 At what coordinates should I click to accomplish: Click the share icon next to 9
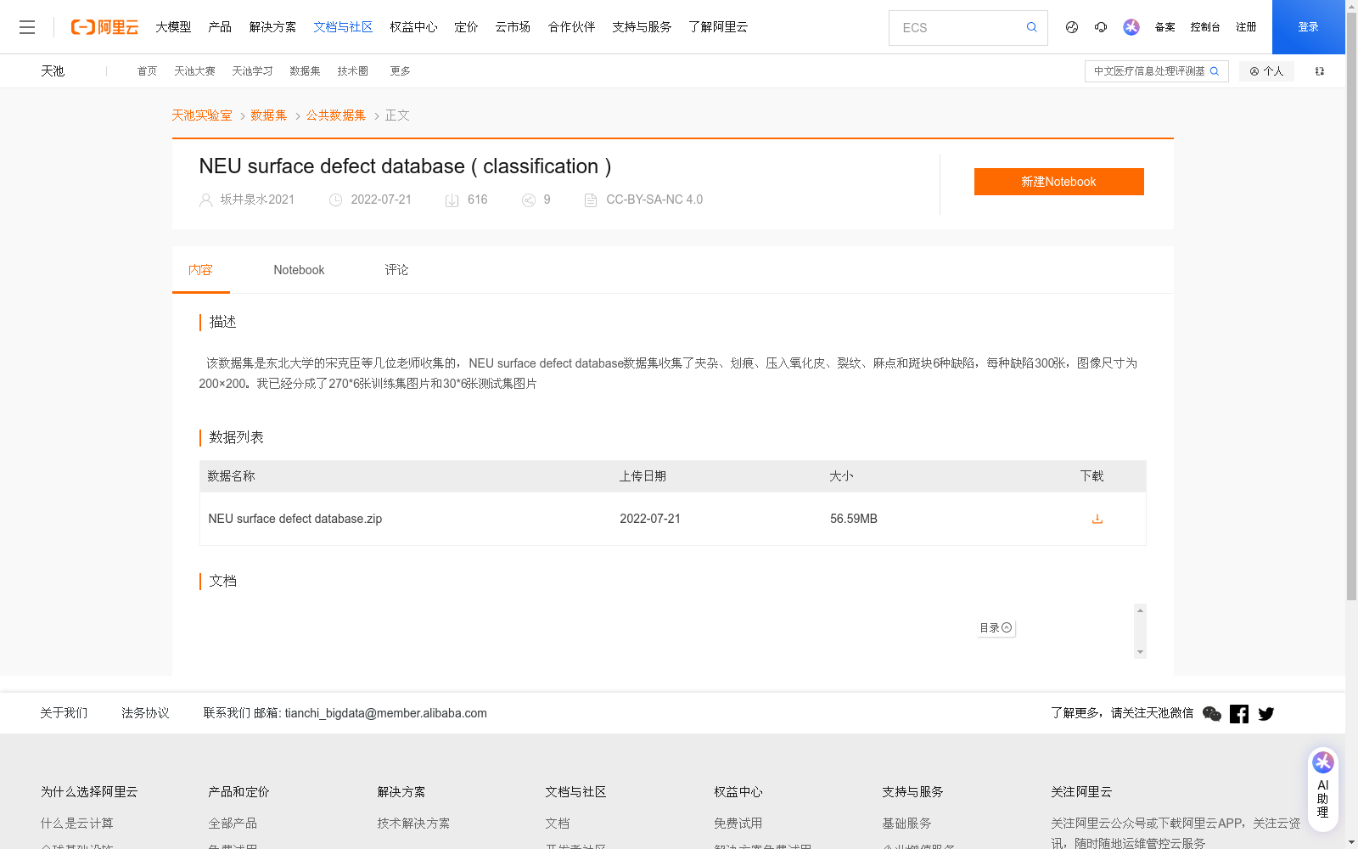(x=529, y=200)
